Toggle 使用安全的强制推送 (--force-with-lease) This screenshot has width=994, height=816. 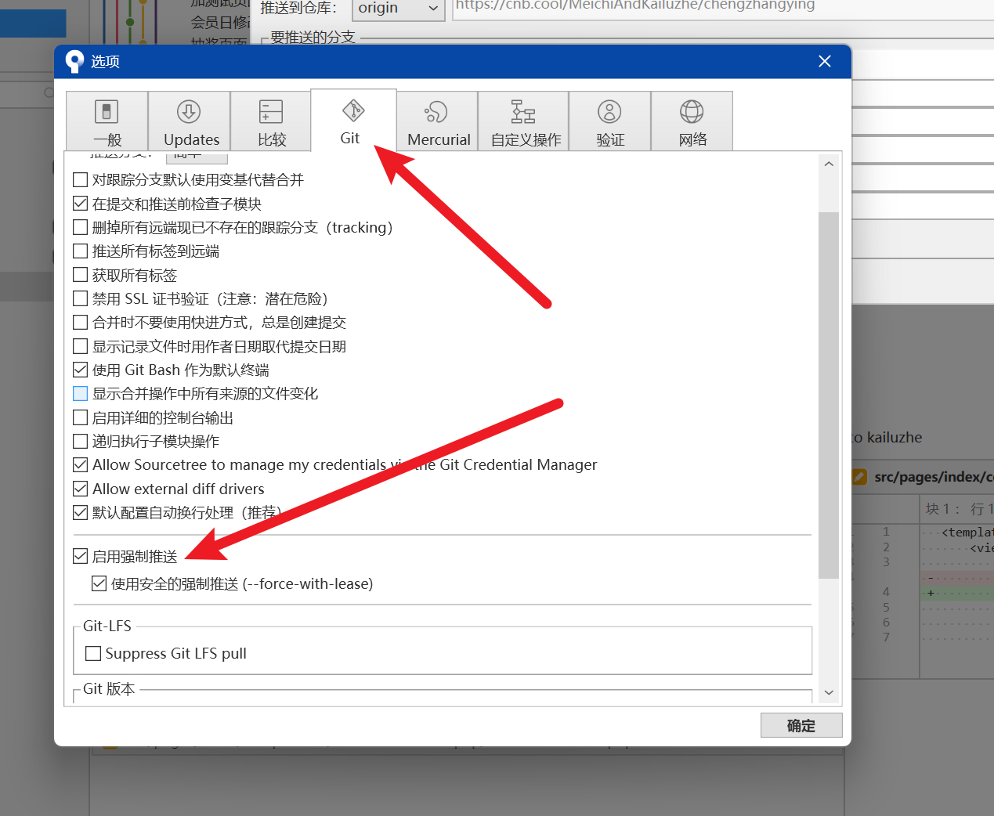(99, 583)
